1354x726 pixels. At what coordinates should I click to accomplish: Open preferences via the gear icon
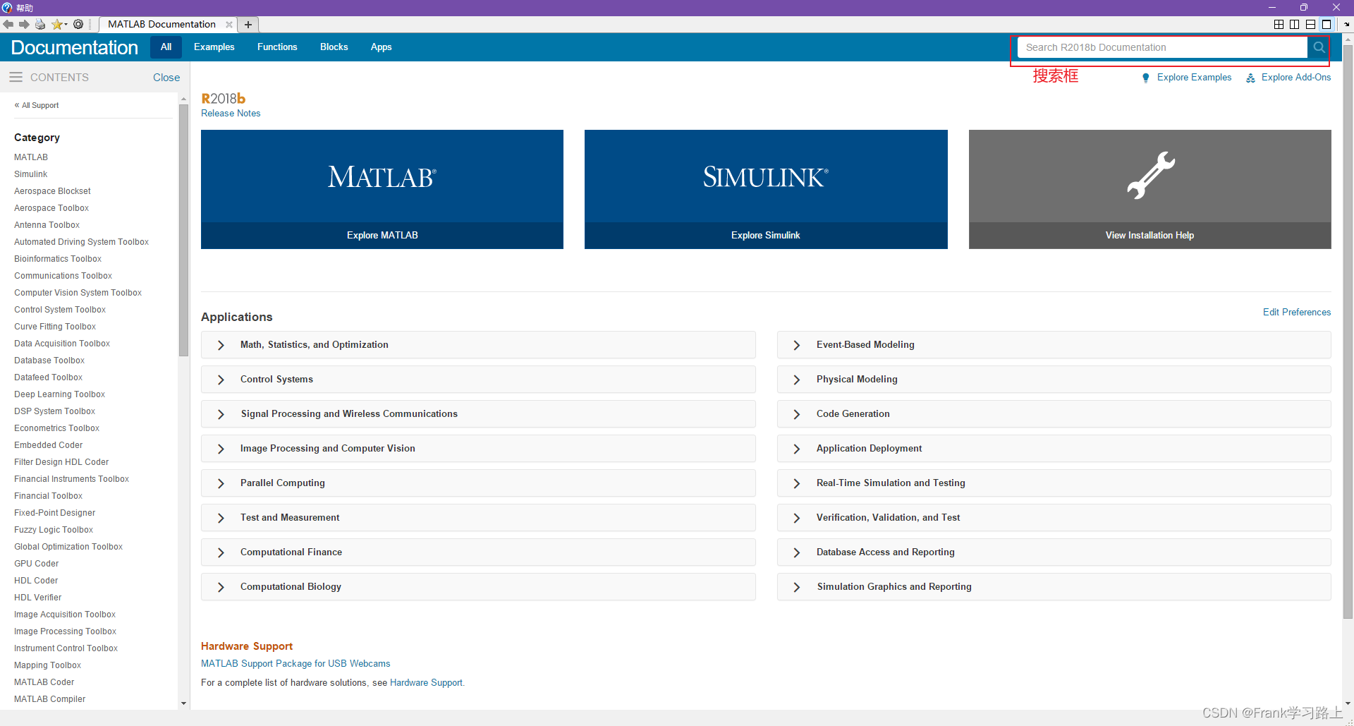click(78, 24)
